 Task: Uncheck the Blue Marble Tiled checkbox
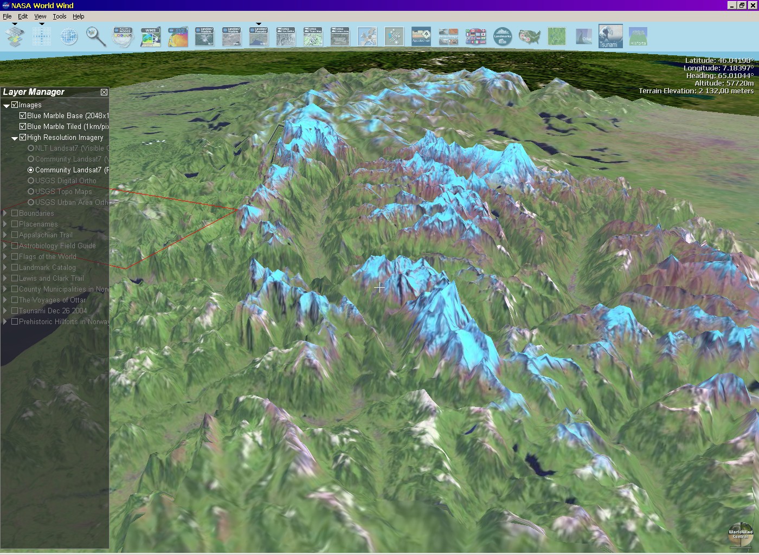[x=23, y=126]
